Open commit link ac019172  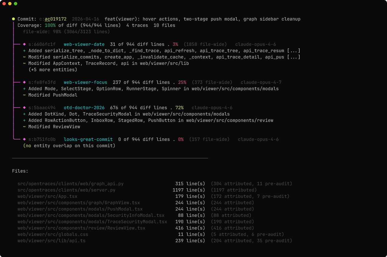(56, 19)
